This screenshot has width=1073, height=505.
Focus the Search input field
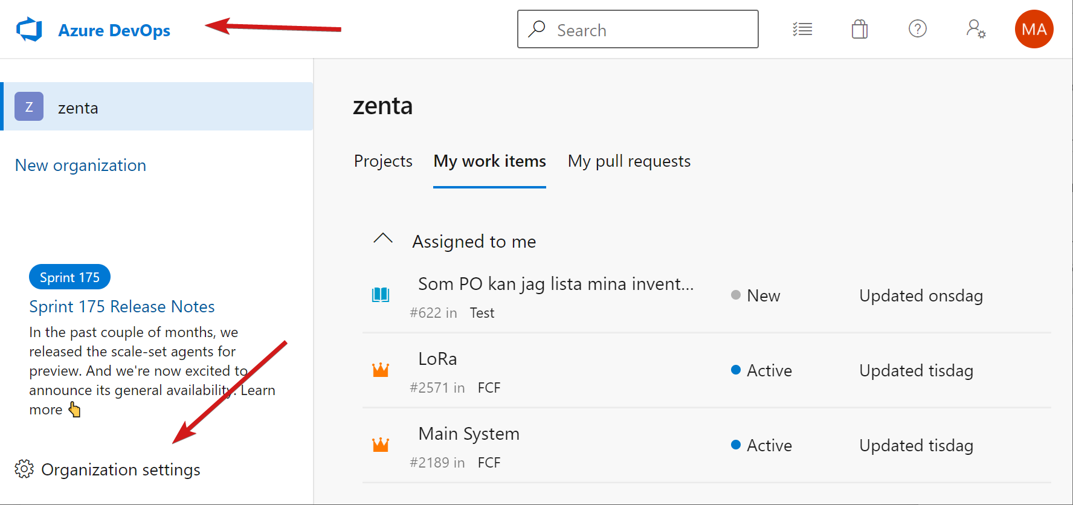(637, 29)
